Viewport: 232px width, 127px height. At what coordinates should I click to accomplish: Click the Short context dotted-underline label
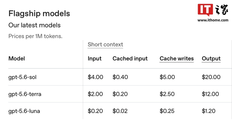point(105,44)
